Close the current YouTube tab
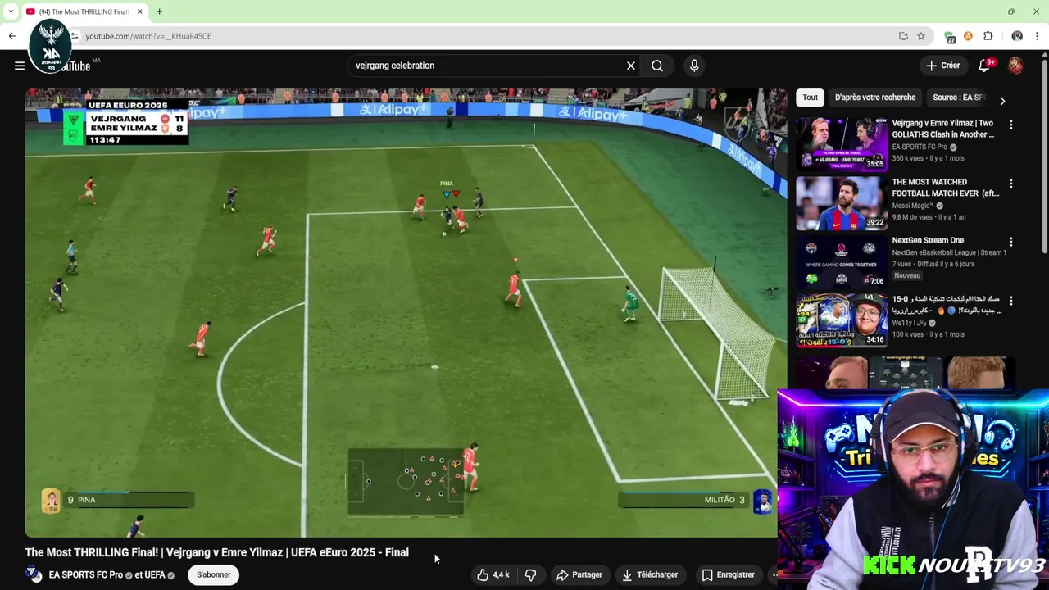The width and height of the screenshot is (1049, 590). tap(139, 11)
